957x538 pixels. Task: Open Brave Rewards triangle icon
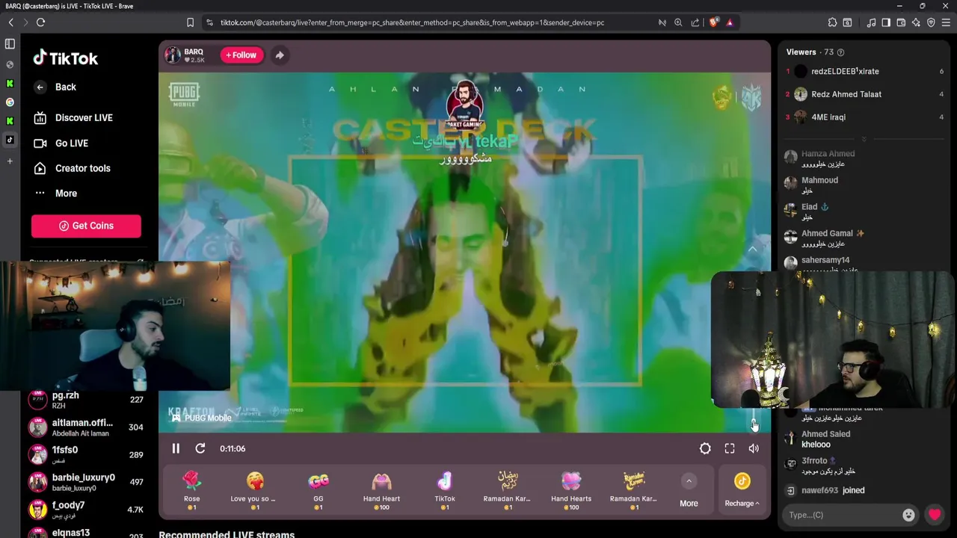click(x=730, y=22)
